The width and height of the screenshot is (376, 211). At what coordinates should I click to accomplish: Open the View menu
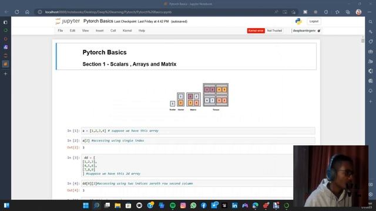[85, 30]
